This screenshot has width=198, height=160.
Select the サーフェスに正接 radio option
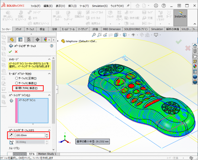pyautogui.click(x=17, y=78)
